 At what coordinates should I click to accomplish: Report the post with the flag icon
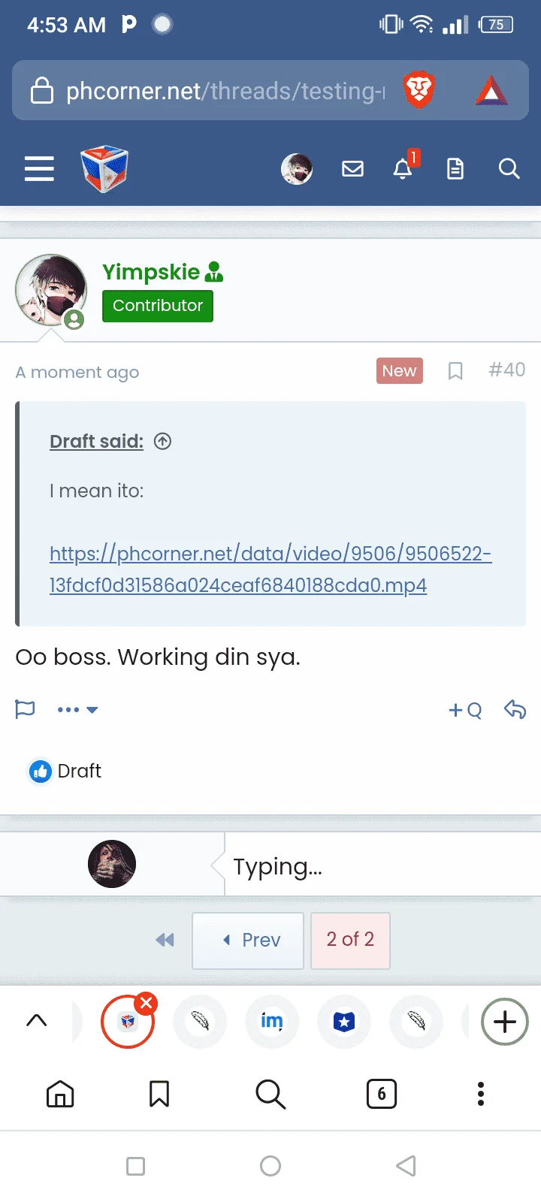pyautogui.click(x=25, y=709)
